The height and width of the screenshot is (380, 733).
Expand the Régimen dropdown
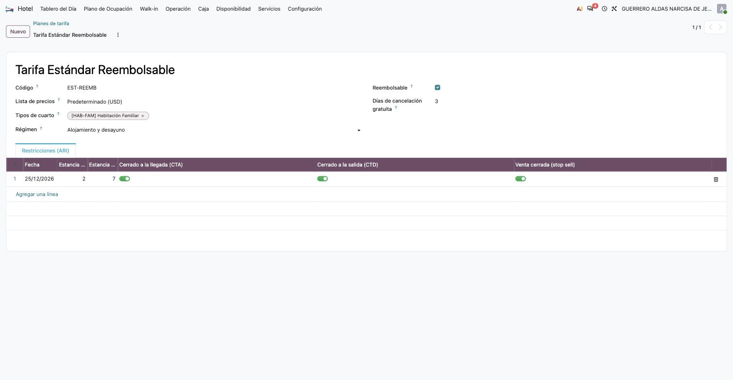(x=359, y=130)
